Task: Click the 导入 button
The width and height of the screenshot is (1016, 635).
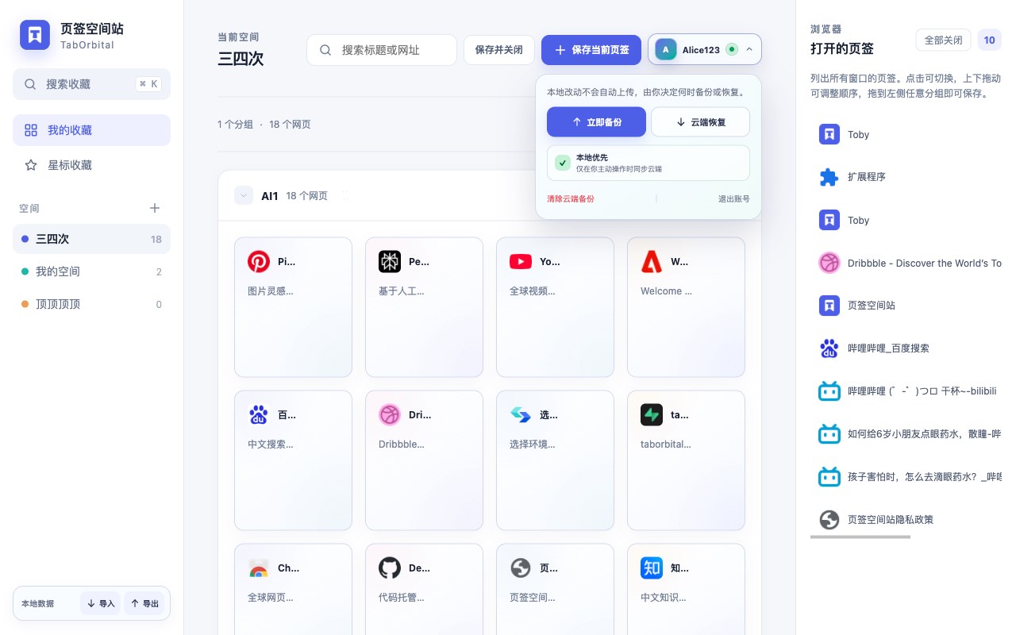Action: click(x=100, y=603)
